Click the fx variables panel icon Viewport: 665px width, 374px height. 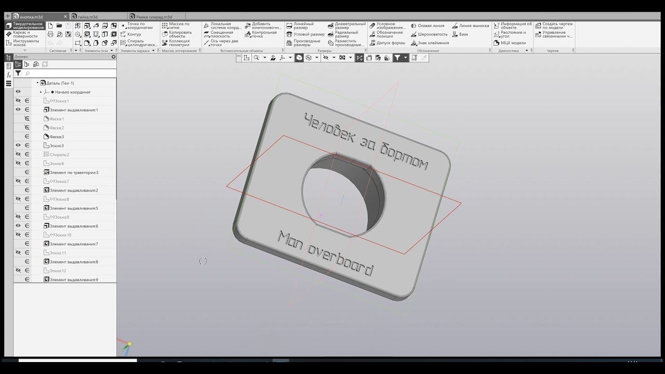[x=8, y=75]
